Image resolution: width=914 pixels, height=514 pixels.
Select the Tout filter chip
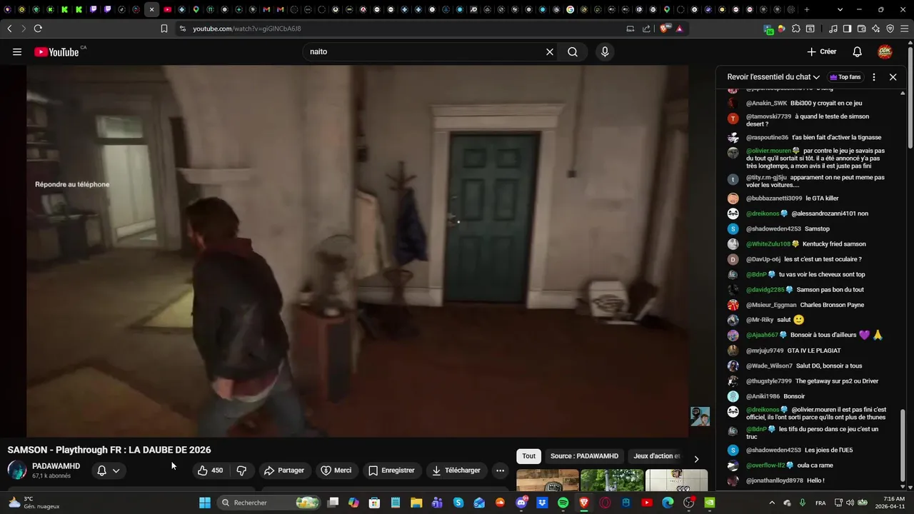528,456
